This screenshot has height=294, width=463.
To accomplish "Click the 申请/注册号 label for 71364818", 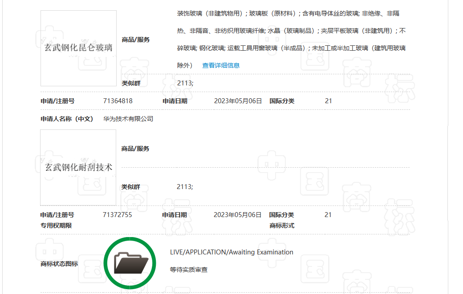I will [x=57, y=101].
